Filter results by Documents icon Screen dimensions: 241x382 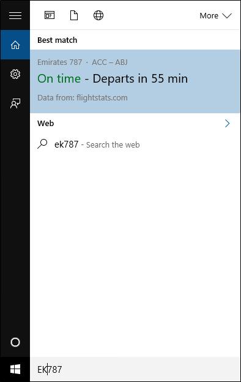point(74,15)
